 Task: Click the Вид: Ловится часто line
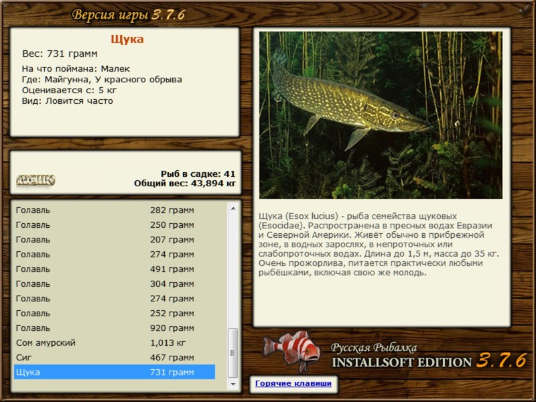(68, 101)
